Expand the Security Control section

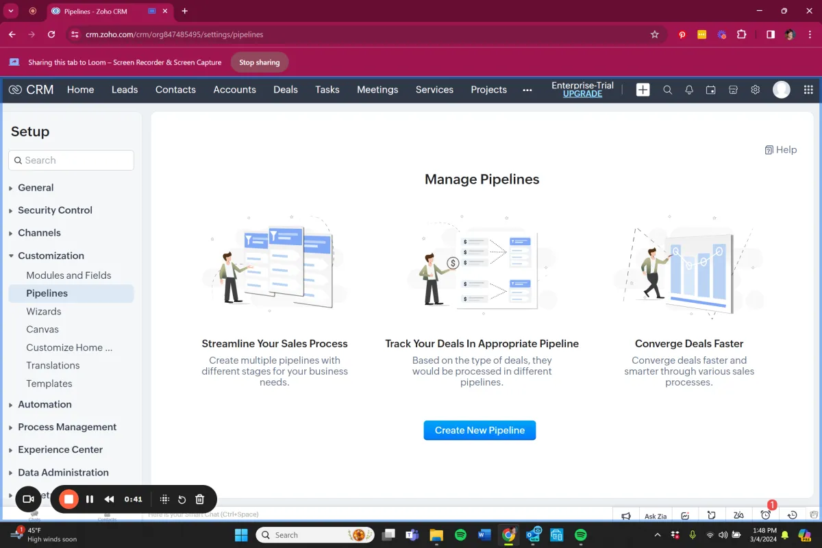55,210
